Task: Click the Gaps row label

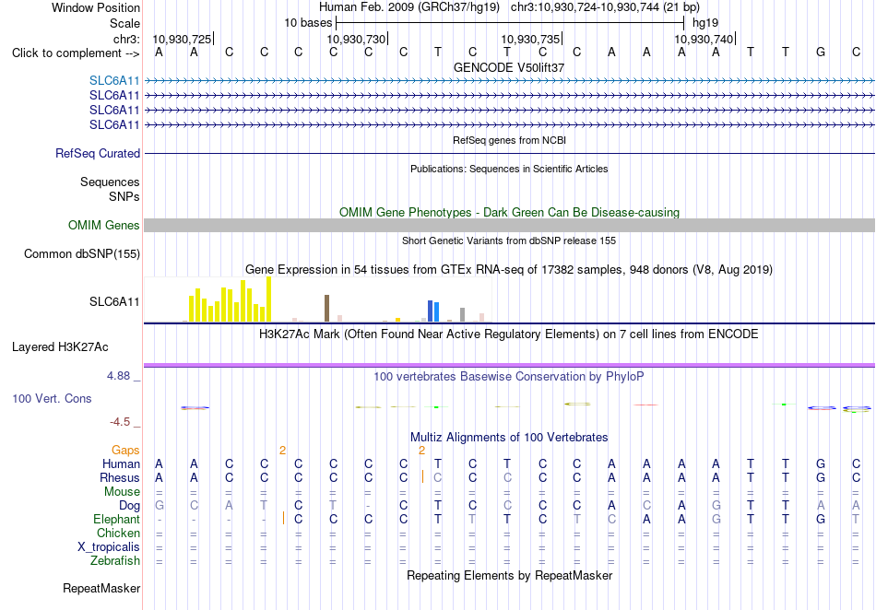Action: tap(125, 451)
